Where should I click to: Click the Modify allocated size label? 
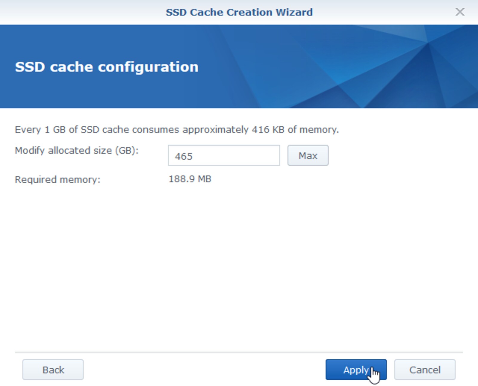[76, 150]
